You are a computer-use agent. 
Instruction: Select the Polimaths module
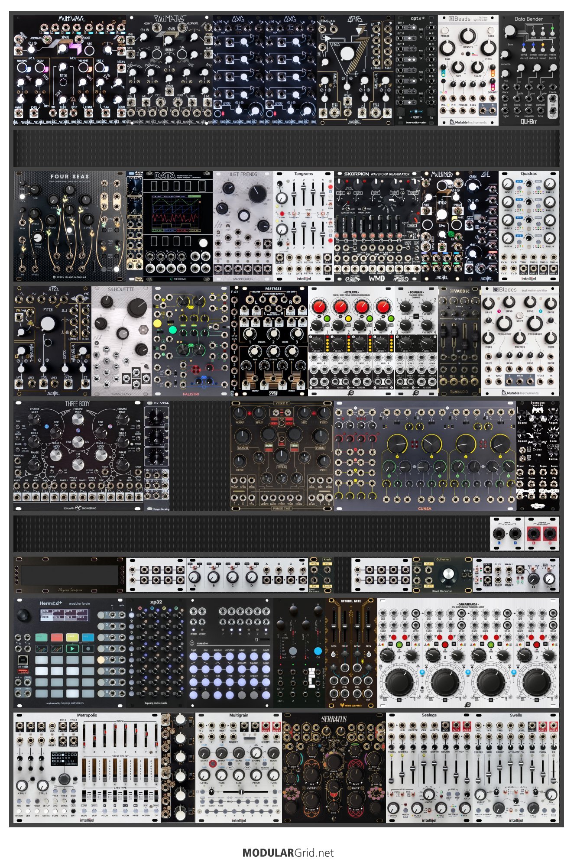[169, 71]
